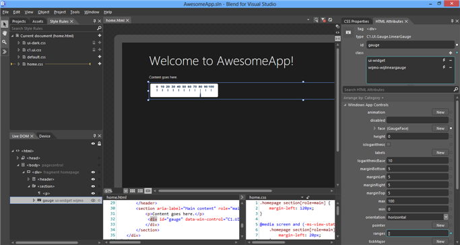The image size is (460, 245).
Task: Expand the c1.ui.css style rules
Action: (x=18, y=50)
